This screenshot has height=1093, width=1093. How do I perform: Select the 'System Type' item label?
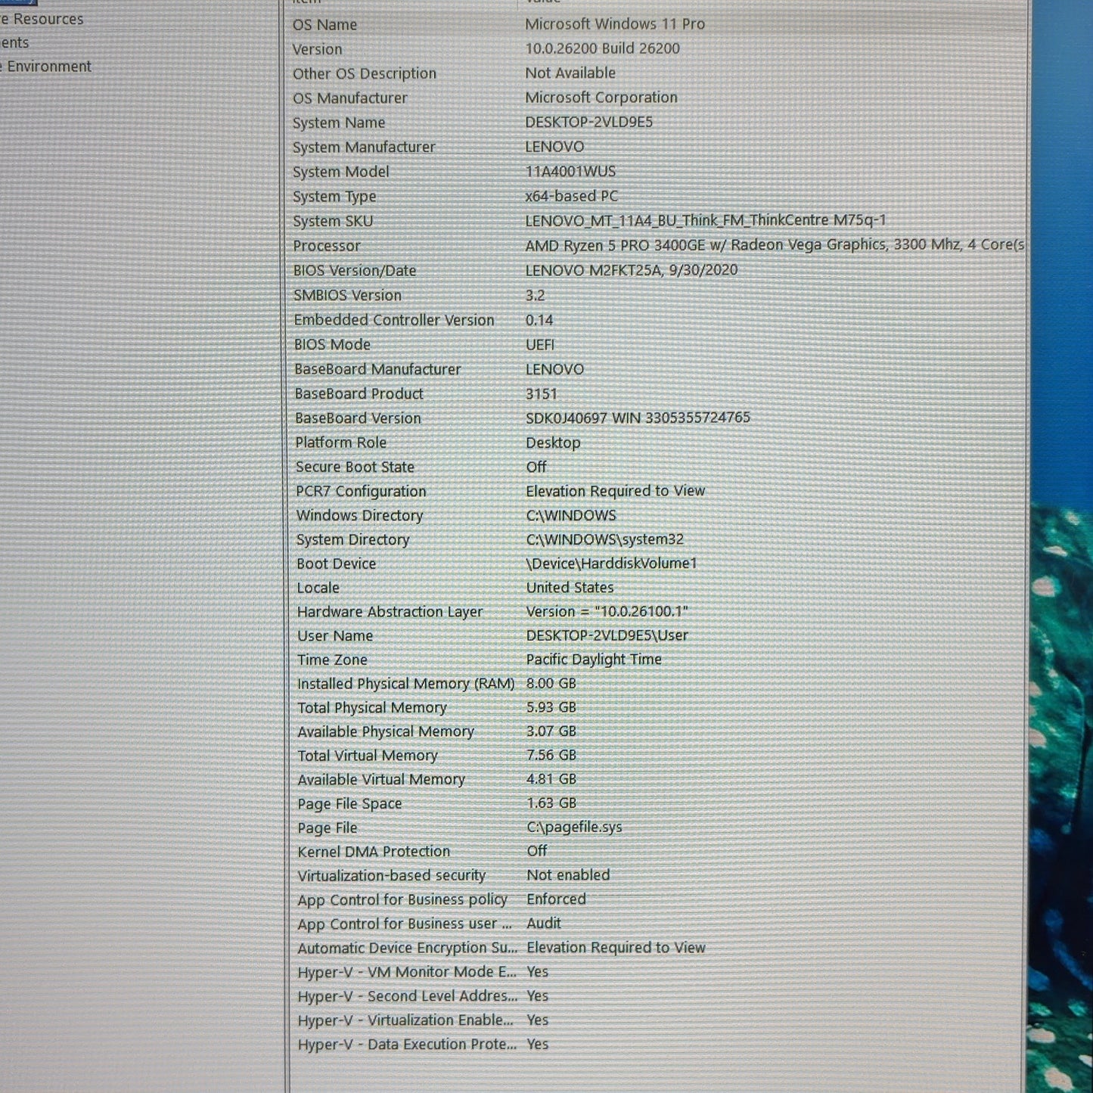tap(334, 197)
